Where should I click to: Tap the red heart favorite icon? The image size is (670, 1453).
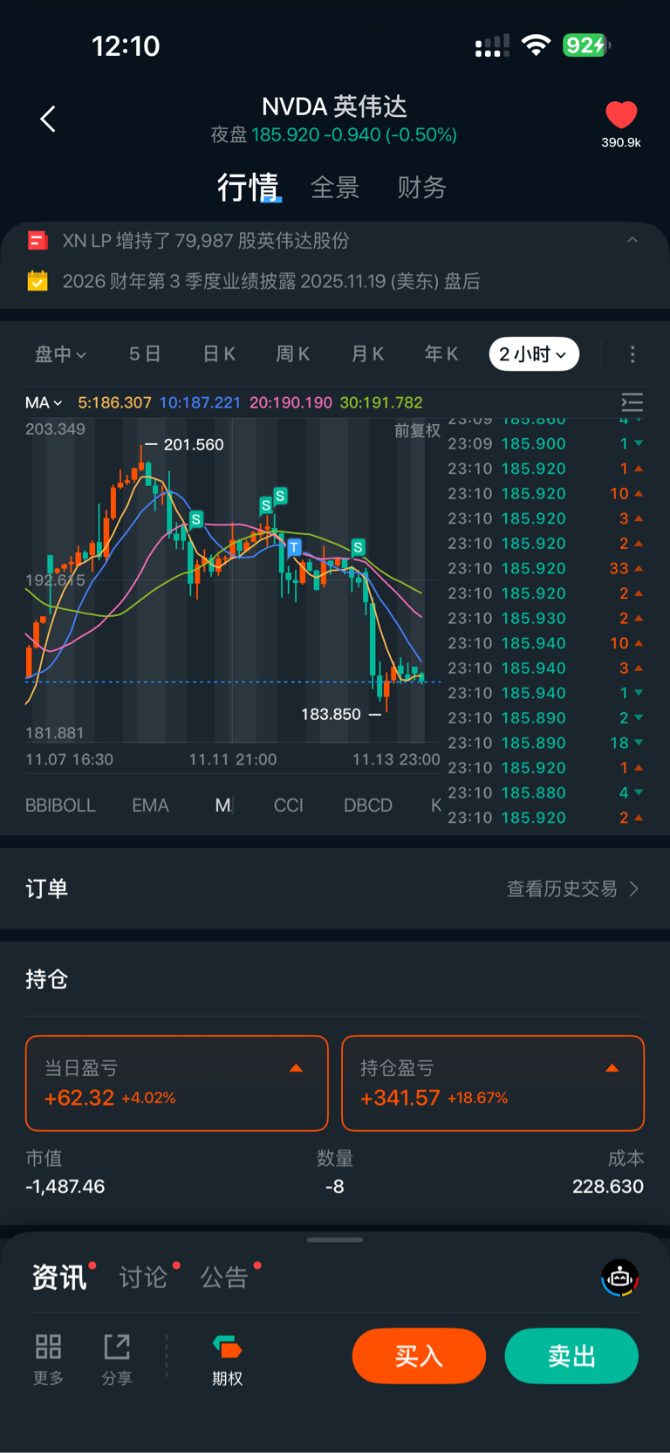[621, 115]
